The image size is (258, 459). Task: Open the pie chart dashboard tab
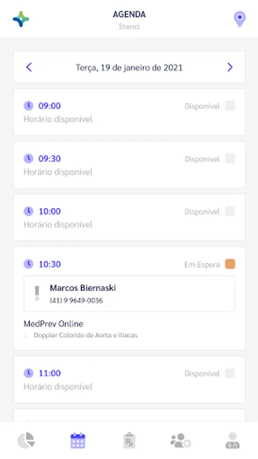(26, 440)
